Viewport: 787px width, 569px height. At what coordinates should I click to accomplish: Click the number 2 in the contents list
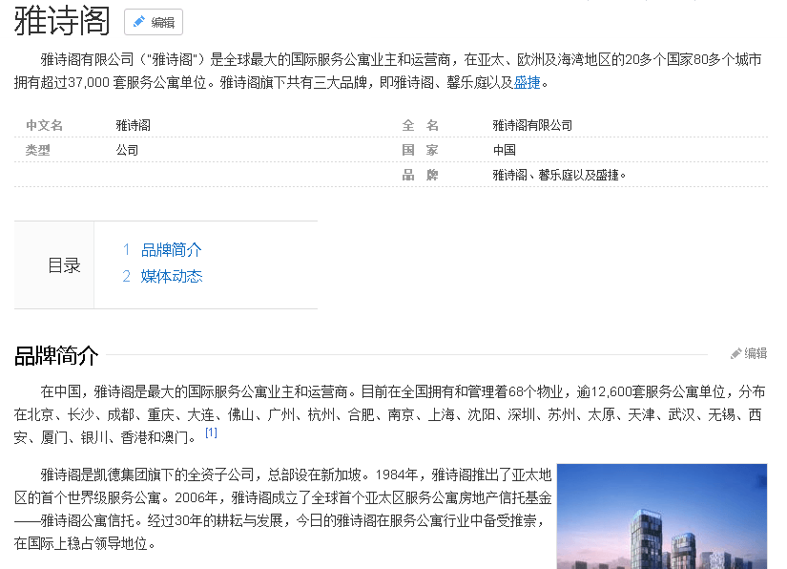[127, 276]
